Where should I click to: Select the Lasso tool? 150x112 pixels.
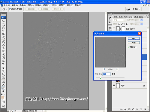[x=3, y=27]
